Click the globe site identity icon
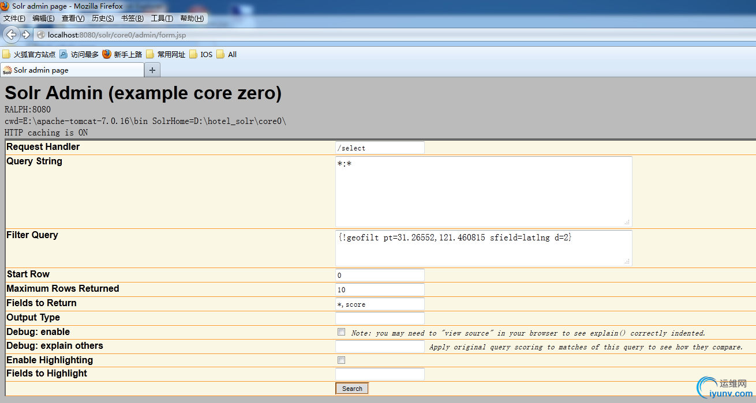The image size is (756, 403). coord(41,35)
